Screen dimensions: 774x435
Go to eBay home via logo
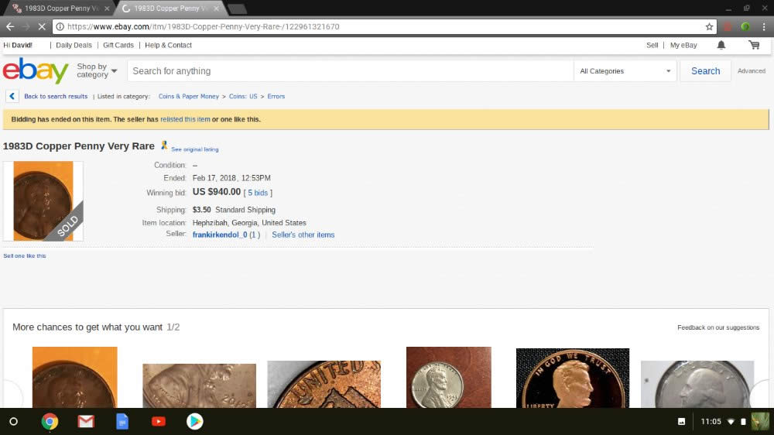[36, 70]
